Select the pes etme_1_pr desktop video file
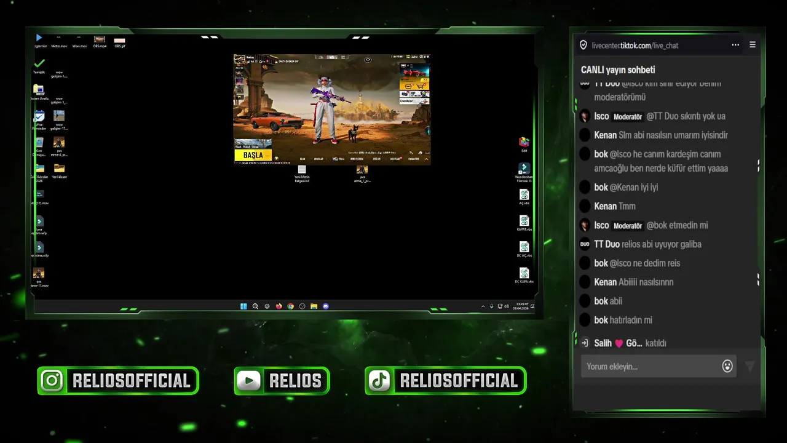Screen dimensions: 787x443 [362, 174]
